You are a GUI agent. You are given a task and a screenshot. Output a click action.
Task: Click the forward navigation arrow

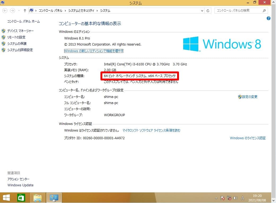click(12, 11)
